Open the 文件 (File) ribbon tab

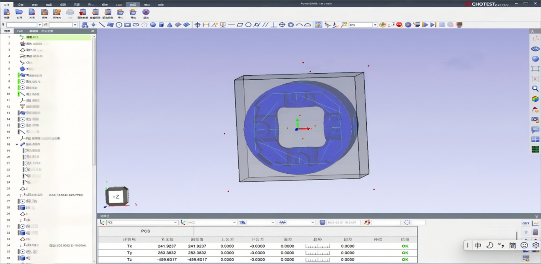click(6, 4)
